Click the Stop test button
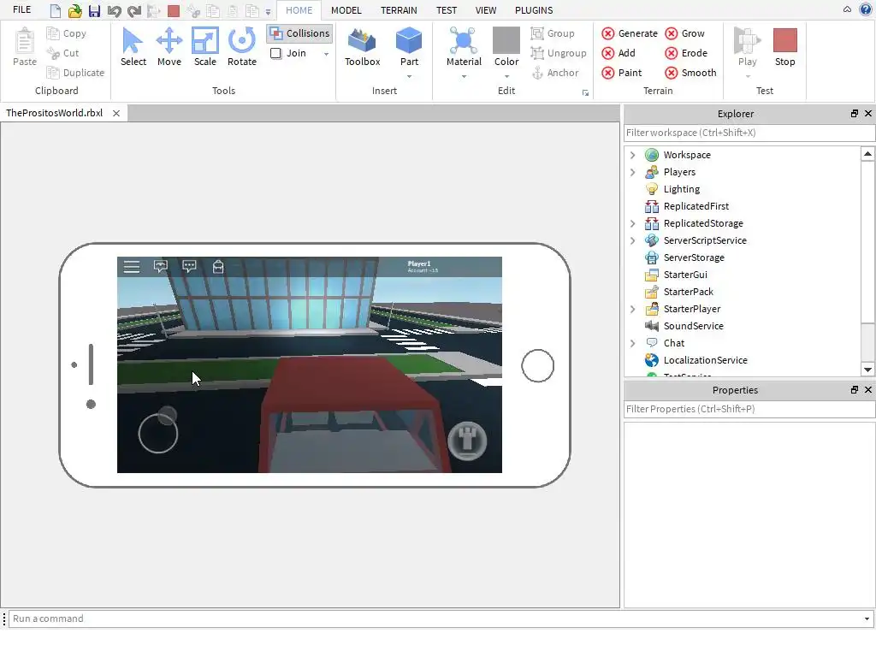Screen dimensions: 876x657 click(x=784, y=48)
